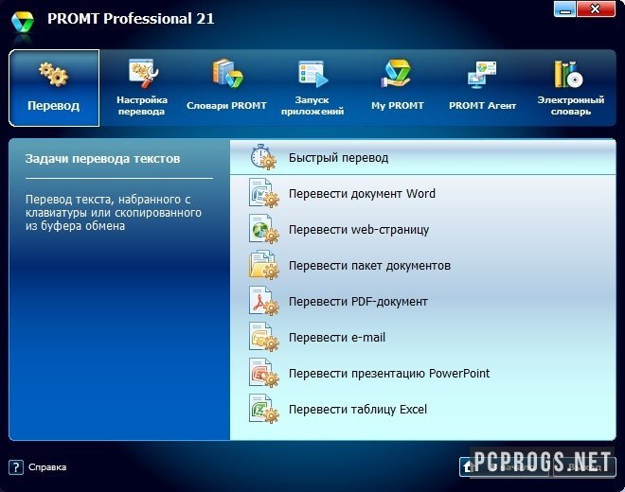Start Быстрый перевод quick translation
The width and height of the screenshot is (625, 492).
pyautogui.click(x=338, y=158)
